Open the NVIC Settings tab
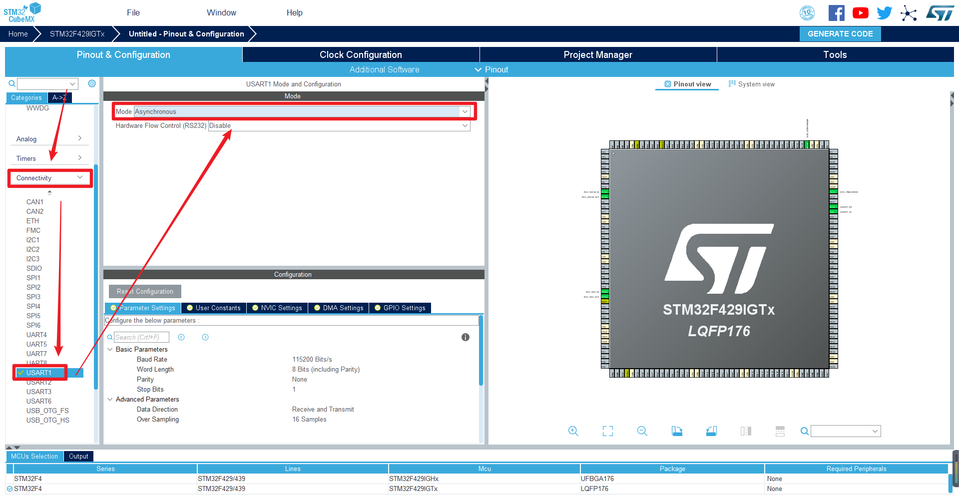The width and height of the screenshot is (959, 500). (x=277, y=308)
